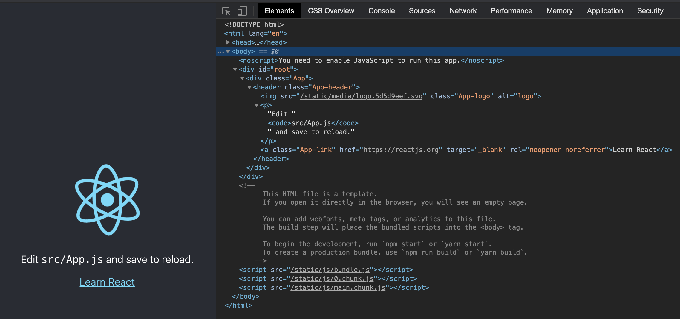Screen dimensions: 680x319
Task: Collapse the p element node
Action: 257,105
